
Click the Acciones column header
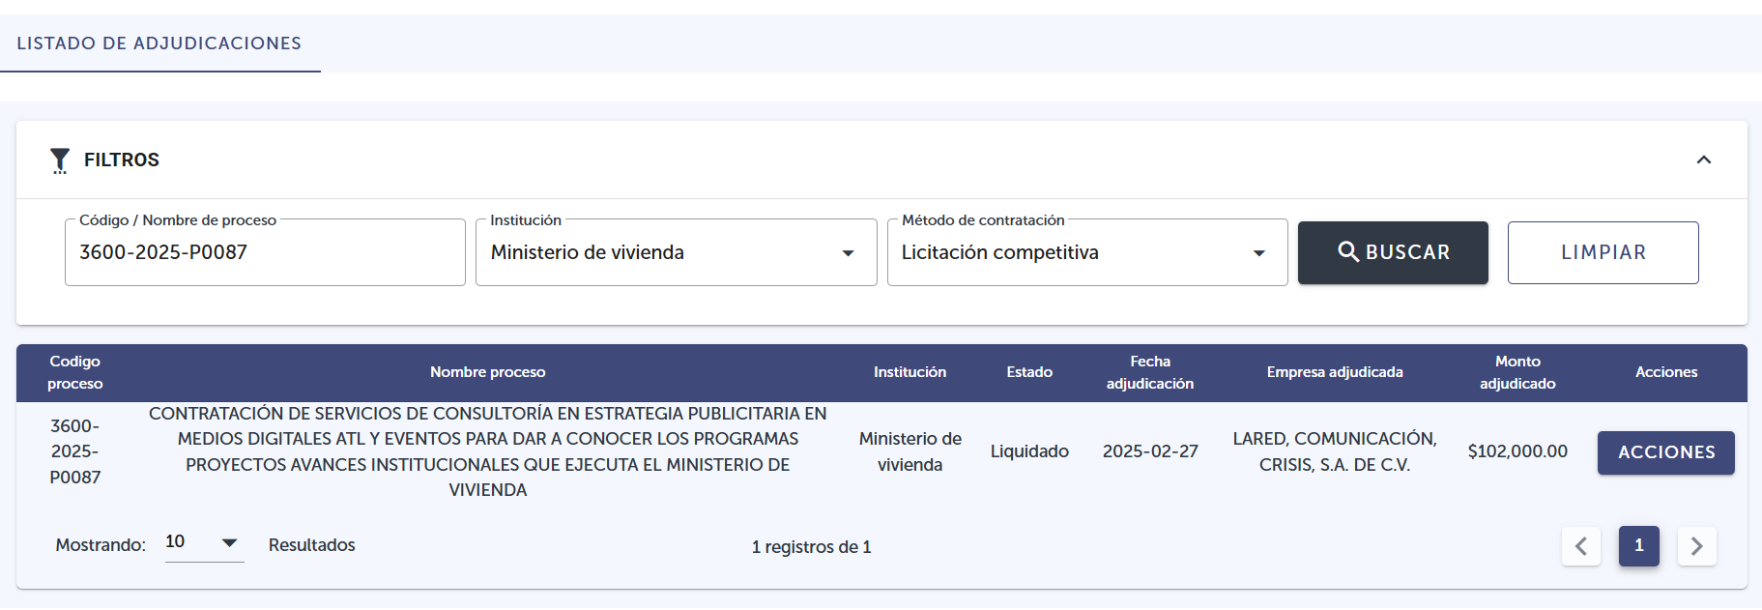(1666, 372)
